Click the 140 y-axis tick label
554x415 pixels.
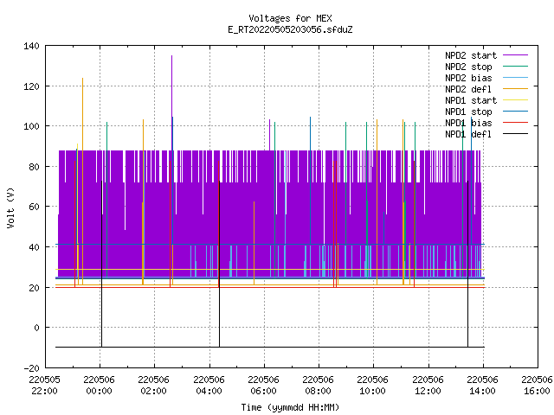[31, 46]
